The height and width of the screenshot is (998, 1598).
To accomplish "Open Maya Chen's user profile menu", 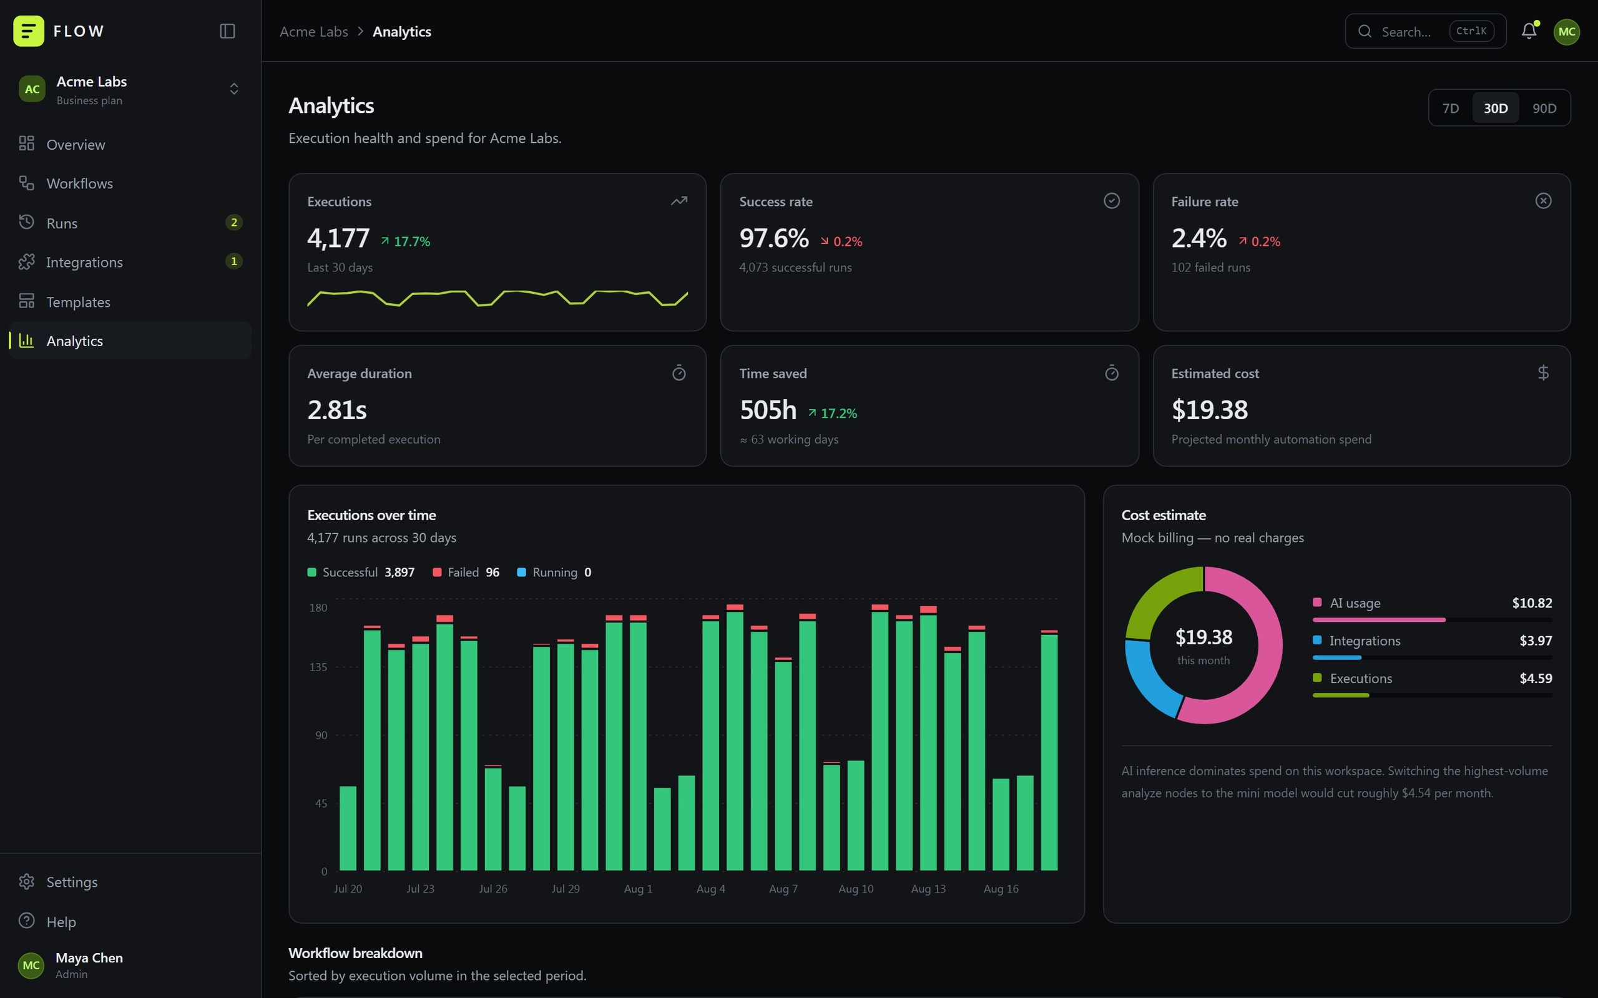I will coord(130,965).
